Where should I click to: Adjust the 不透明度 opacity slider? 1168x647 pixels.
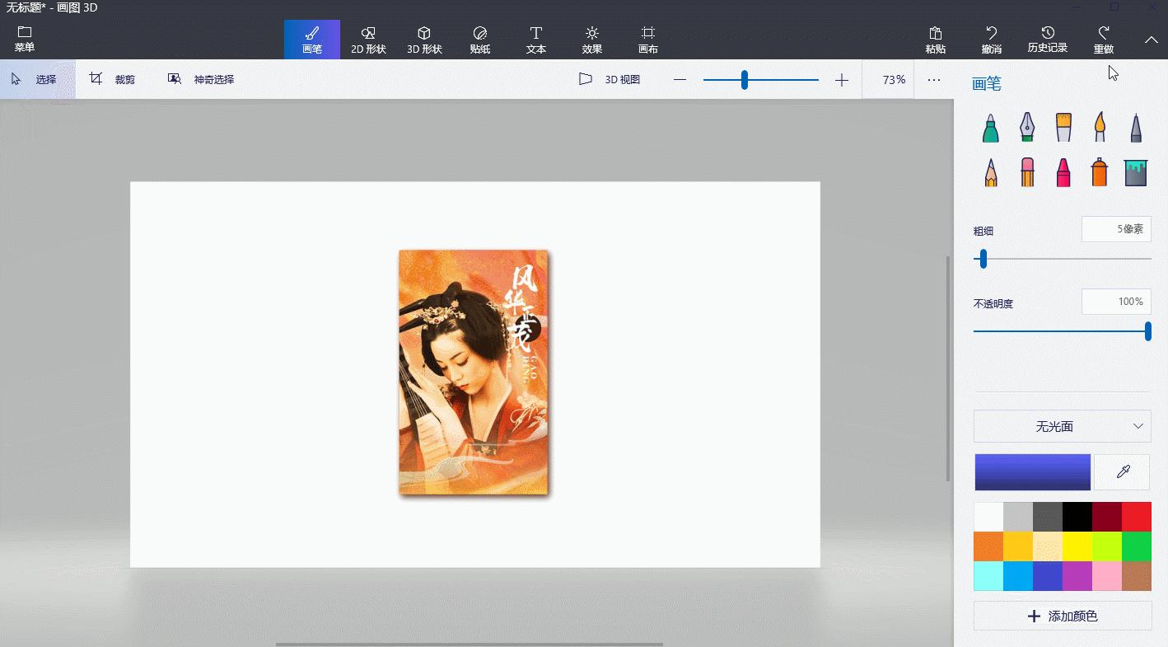pos(1063,331)
